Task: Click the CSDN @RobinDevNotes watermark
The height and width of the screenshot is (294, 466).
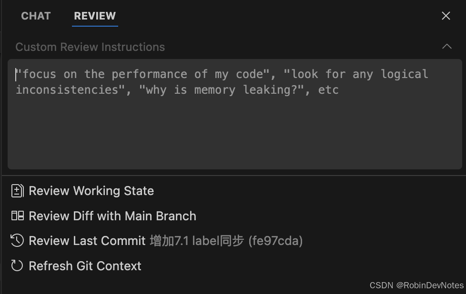Action: (416, 285)
